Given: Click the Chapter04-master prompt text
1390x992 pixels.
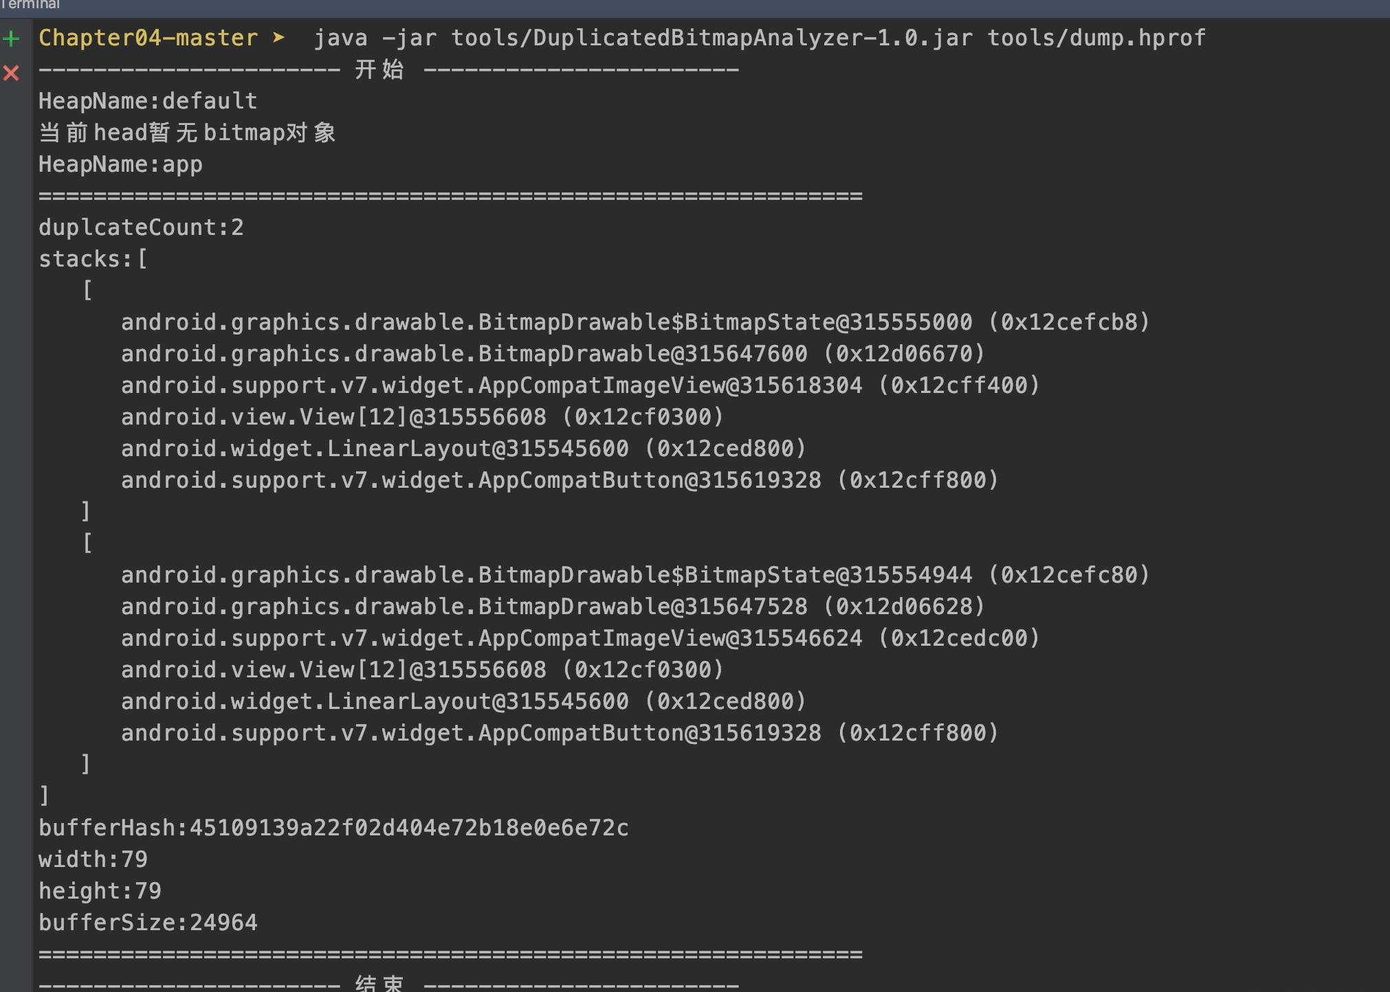Looking at the screenshot, I should point(148,38).
